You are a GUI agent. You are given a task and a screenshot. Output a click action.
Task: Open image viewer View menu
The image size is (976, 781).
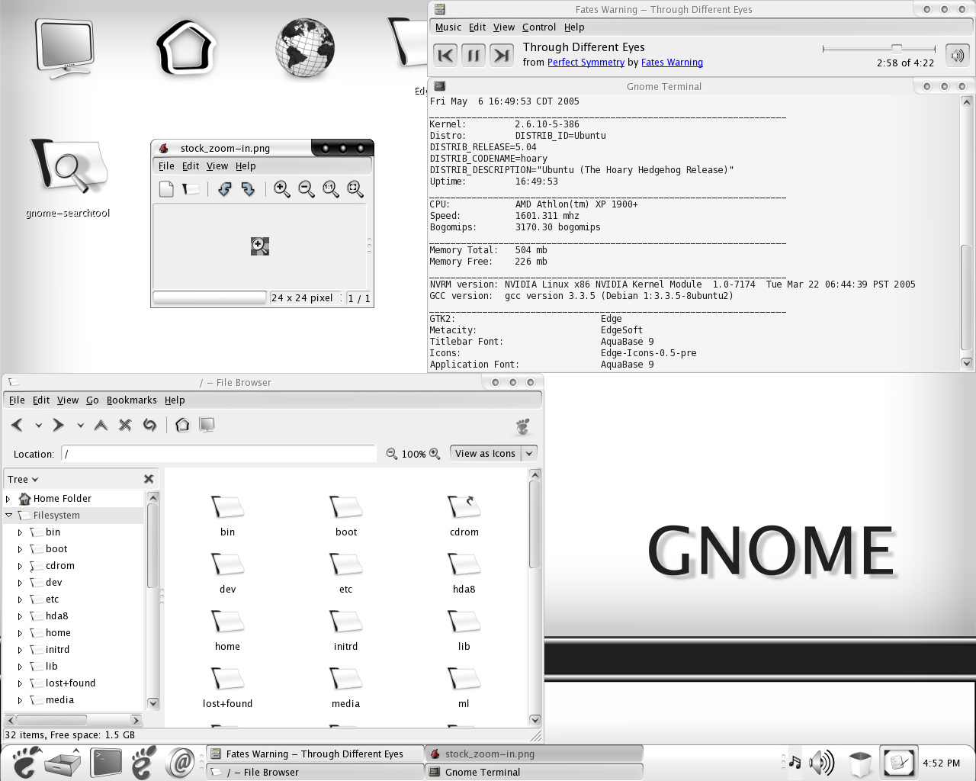pos(217,166)
